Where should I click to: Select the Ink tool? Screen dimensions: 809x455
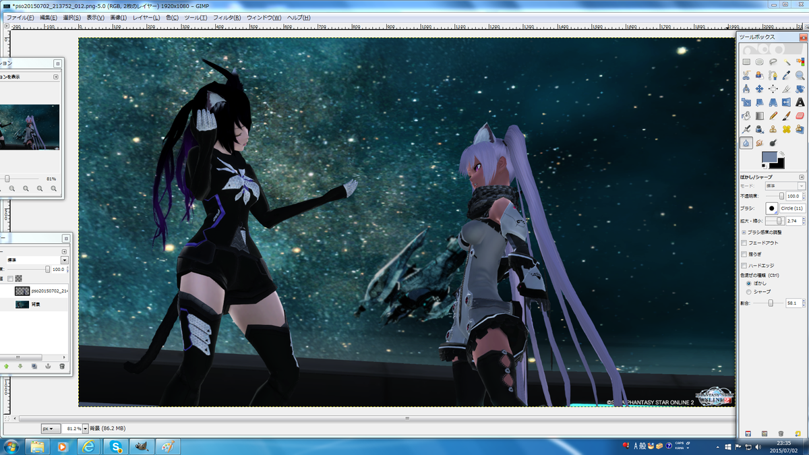click(x=759, y=129)
